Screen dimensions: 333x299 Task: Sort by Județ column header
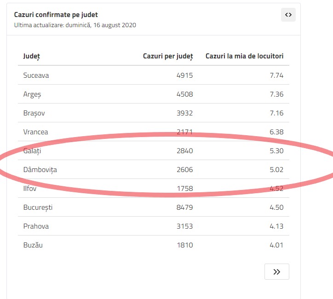click(x=32, y=56)
